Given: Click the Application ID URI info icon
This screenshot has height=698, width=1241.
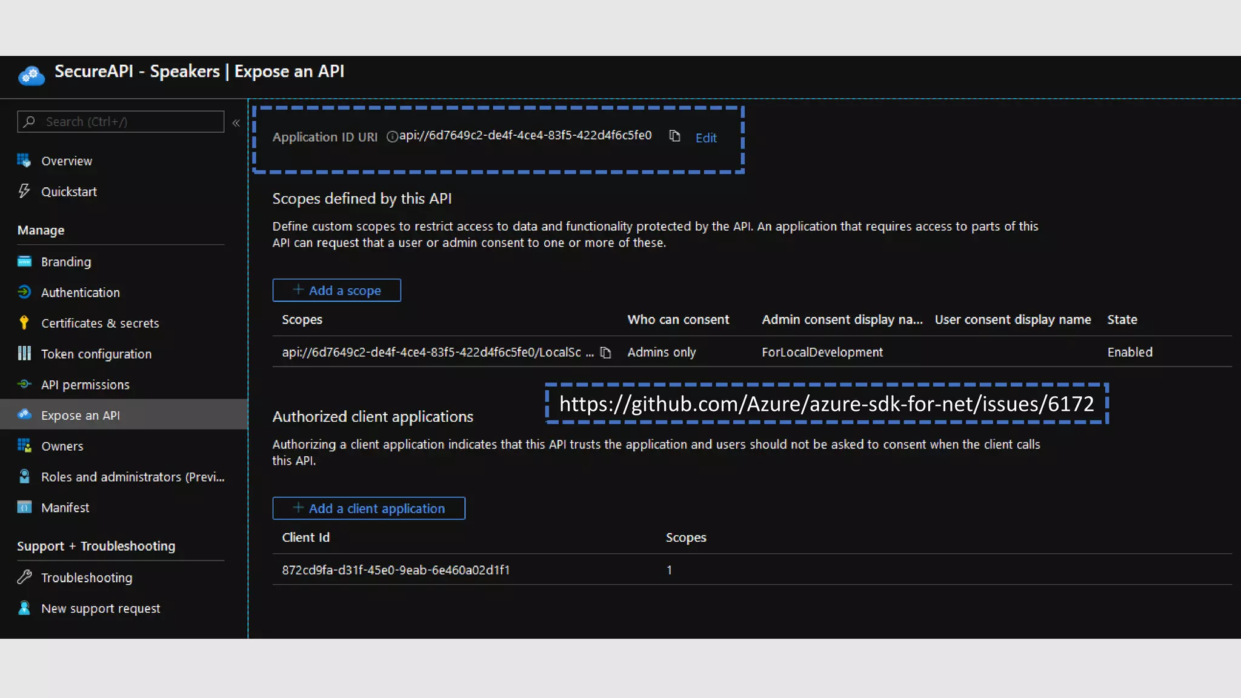Looking at the screenshot, I should pyautogui.click(x=392, y=137).
